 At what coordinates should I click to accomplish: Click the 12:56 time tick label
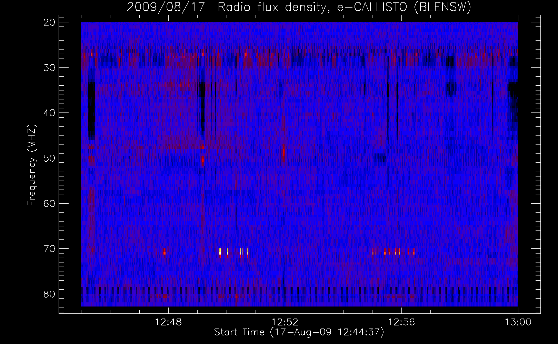tap(401, 322)
